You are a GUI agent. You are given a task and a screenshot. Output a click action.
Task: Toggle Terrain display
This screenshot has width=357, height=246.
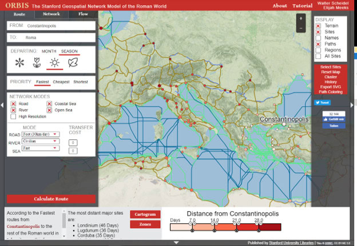(x=318, y=26)
